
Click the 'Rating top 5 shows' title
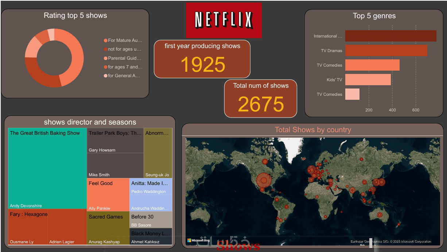point(75,15)
